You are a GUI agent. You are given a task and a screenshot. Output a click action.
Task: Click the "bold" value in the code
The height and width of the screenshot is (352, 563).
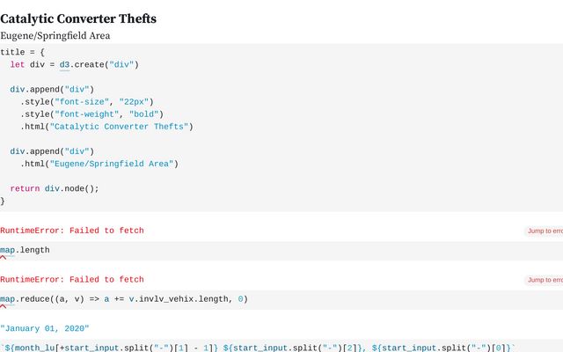point(143,114)
